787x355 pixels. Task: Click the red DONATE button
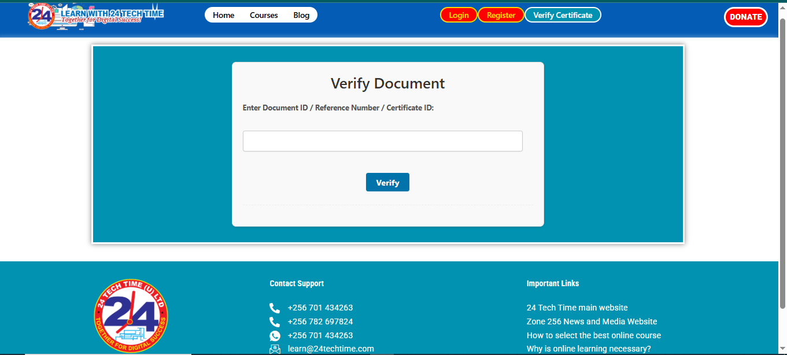[x=745, y=17]
